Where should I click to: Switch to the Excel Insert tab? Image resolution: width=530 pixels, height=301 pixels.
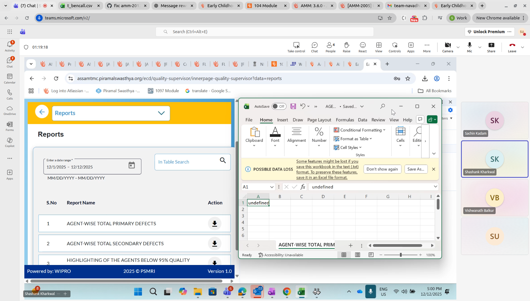pos(282,120)
